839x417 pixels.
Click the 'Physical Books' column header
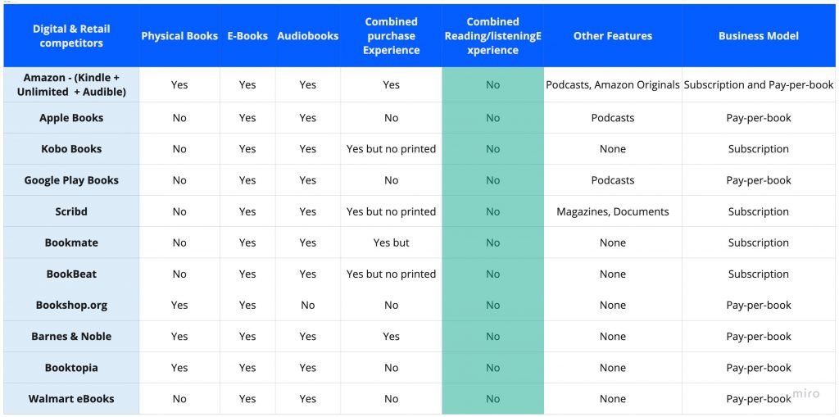[179, 36]
